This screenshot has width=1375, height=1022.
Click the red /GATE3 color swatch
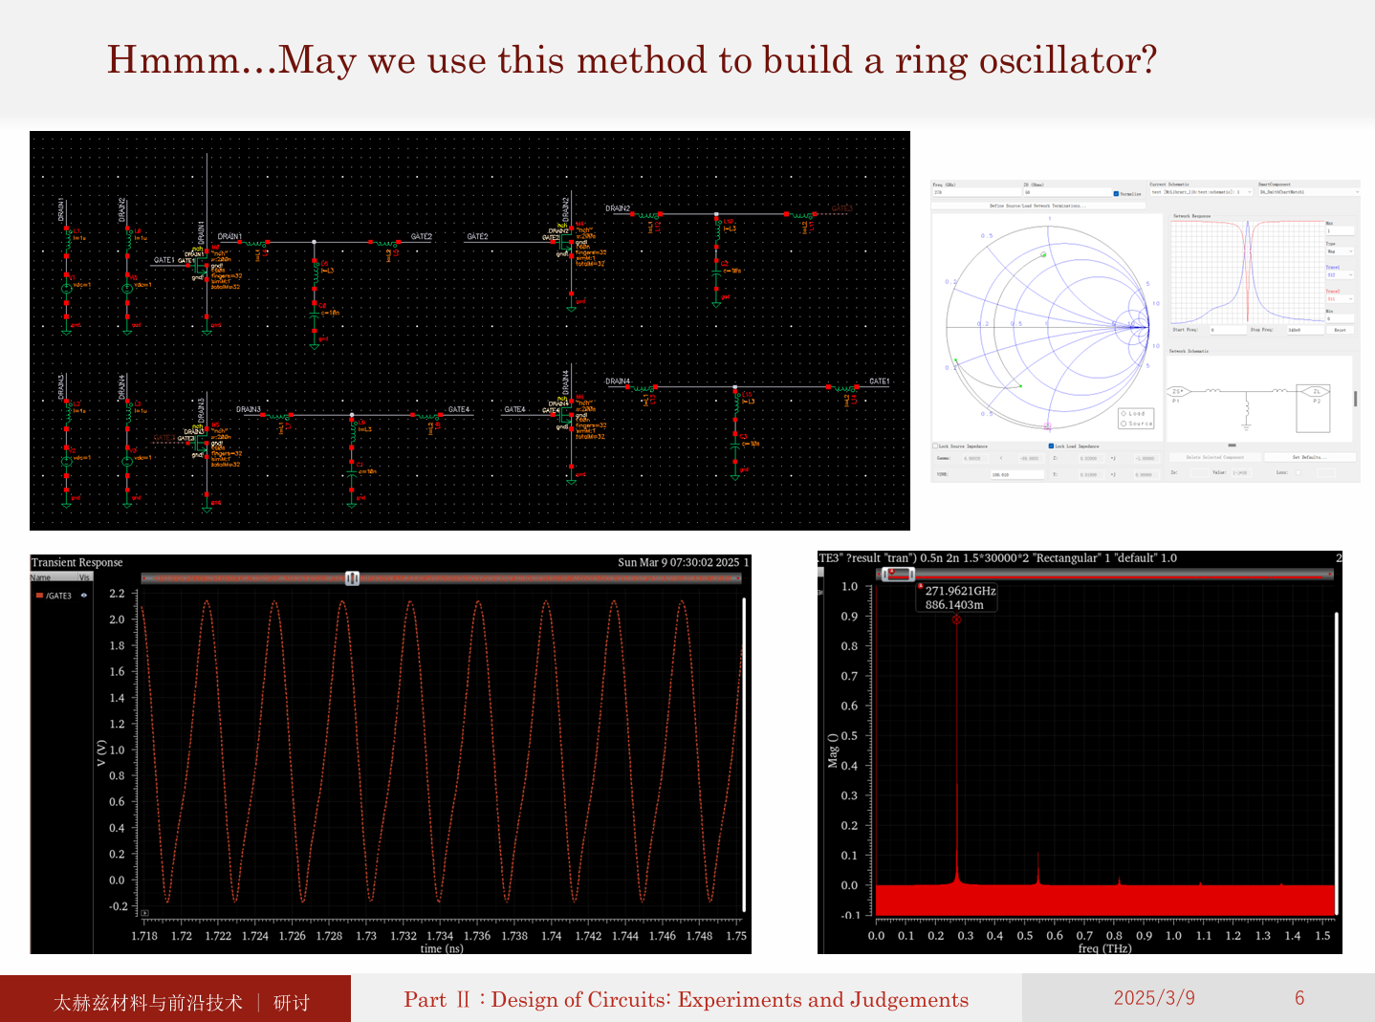[x=39, y=596]
